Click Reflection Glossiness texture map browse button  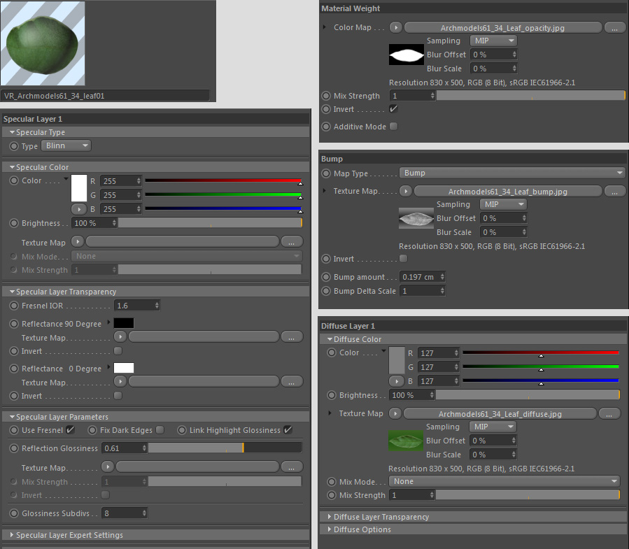291,467
